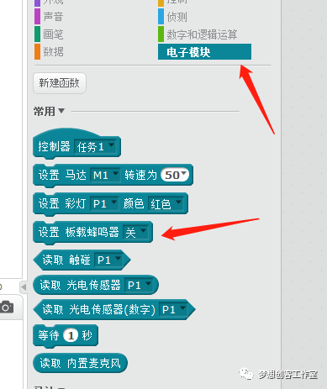Click the 设置 彩灯 block
Image resolution: width=327 pixels, height=389 pixels.
tap(111, 204)
